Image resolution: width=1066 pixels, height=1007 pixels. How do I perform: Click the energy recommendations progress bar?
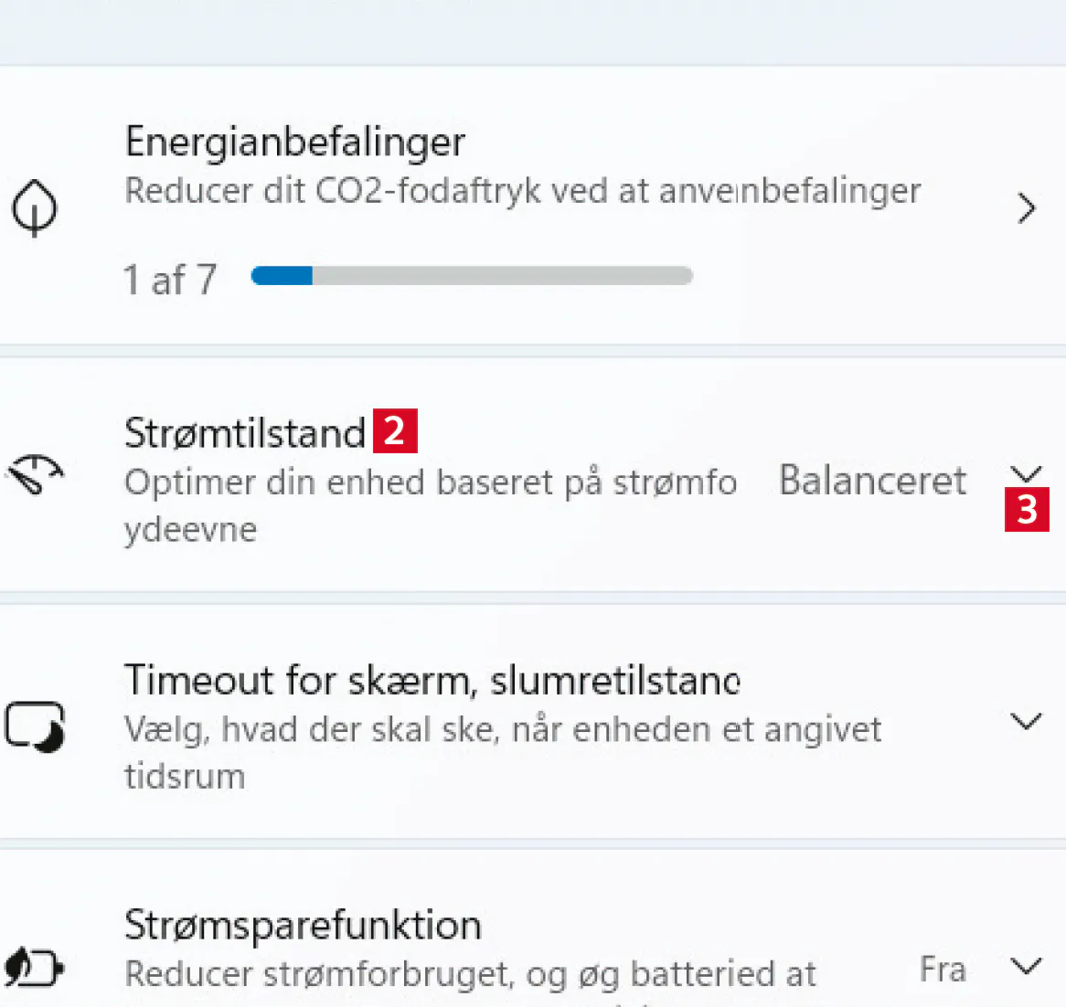pyautogui.click(x=472, y=276)
